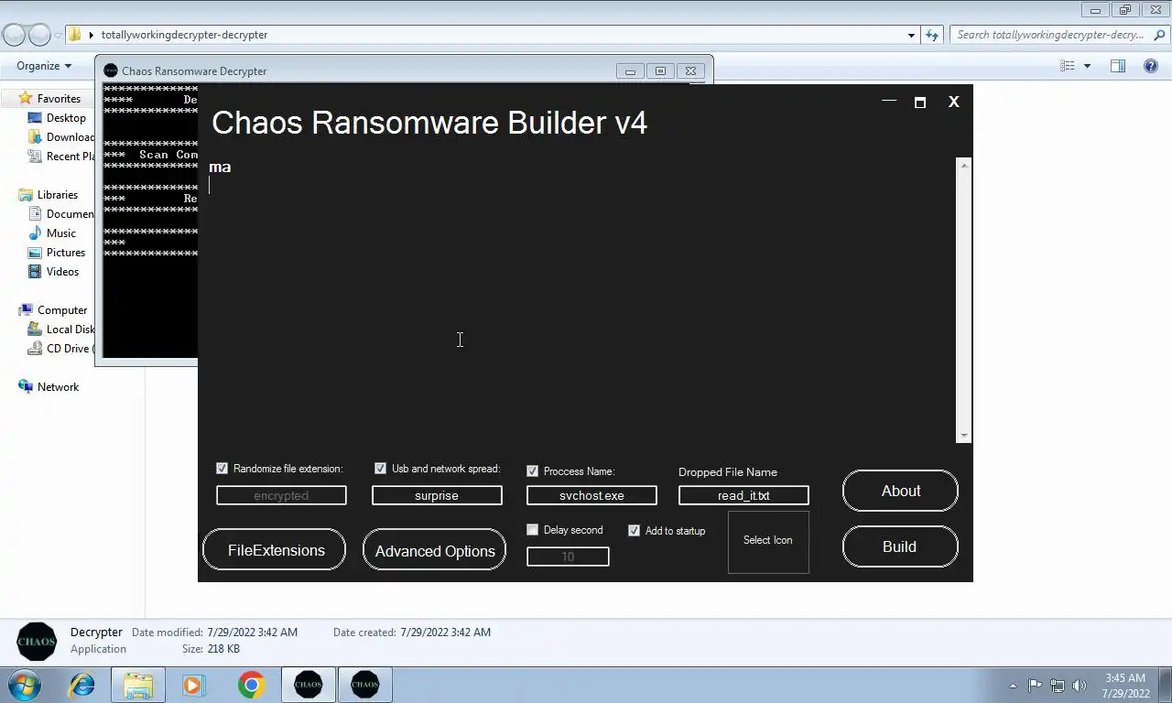Click the Explorer search box

[1058, 35]
